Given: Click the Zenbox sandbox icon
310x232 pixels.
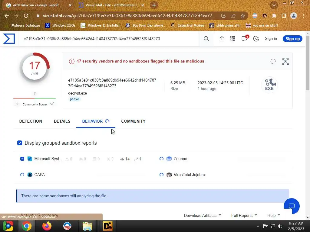Looking at the screenshot, I should pos(169,159).
